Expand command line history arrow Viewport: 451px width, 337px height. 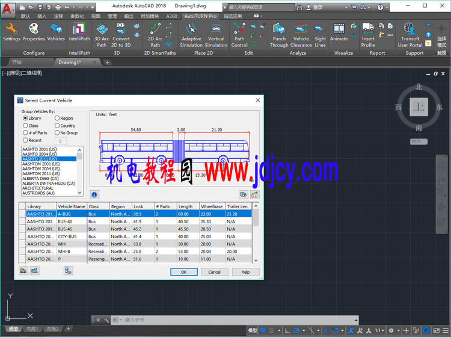pos(356,320)
